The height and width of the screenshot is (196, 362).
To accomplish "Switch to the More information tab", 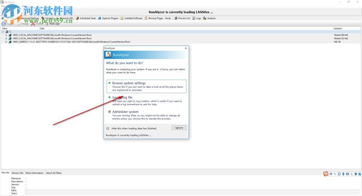I will point(34,173).
